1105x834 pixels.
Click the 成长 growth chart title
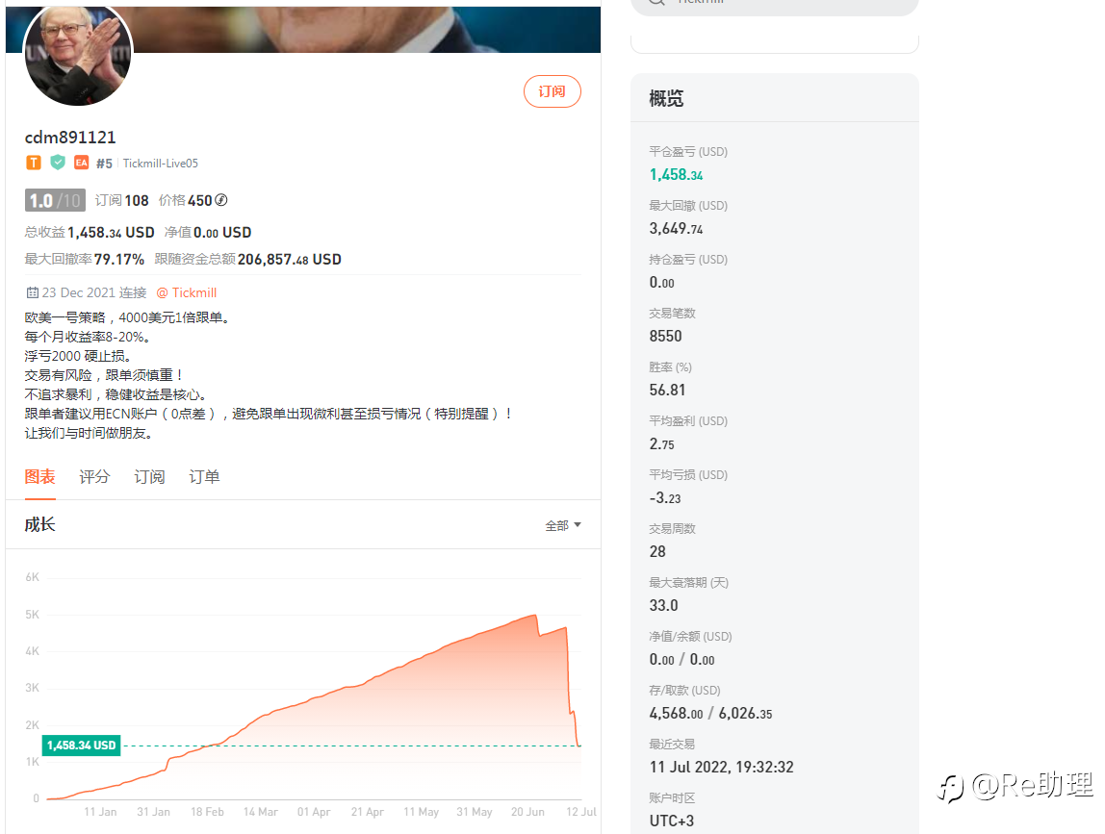click(40, 525)
